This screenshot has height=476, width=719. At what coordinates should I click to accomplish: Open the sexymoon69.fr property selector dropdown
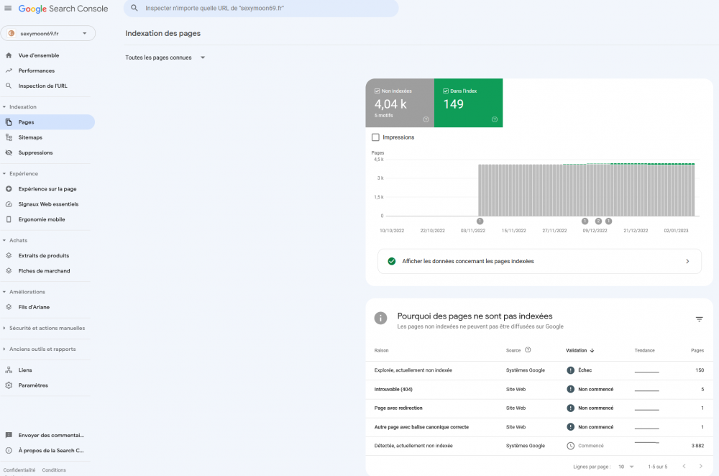click(48, 33)
